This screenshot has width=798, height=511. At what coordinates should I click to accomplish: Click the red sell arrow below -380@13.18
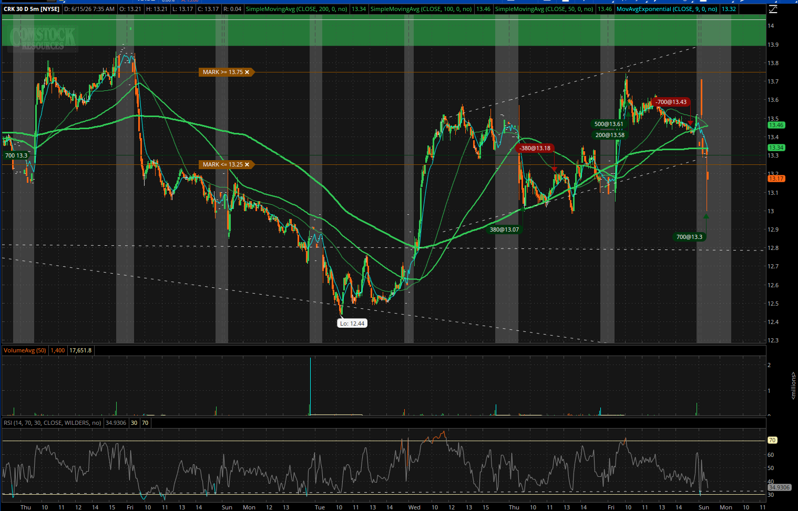[555, 169]
